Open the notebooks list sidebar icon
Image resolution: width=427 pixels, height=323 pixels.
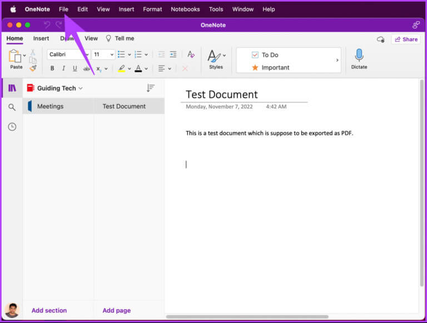click(x=12, y=88)
